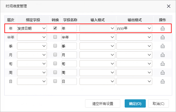Image resolution: width=176 pixels, height=112 pixels.
Task: Click the 字段名称 field containing 季
Action: point(69,46)
